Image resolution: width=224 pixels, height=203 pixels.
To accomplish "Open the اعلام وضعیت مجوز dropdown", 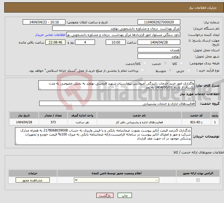I will pos(117,180).
